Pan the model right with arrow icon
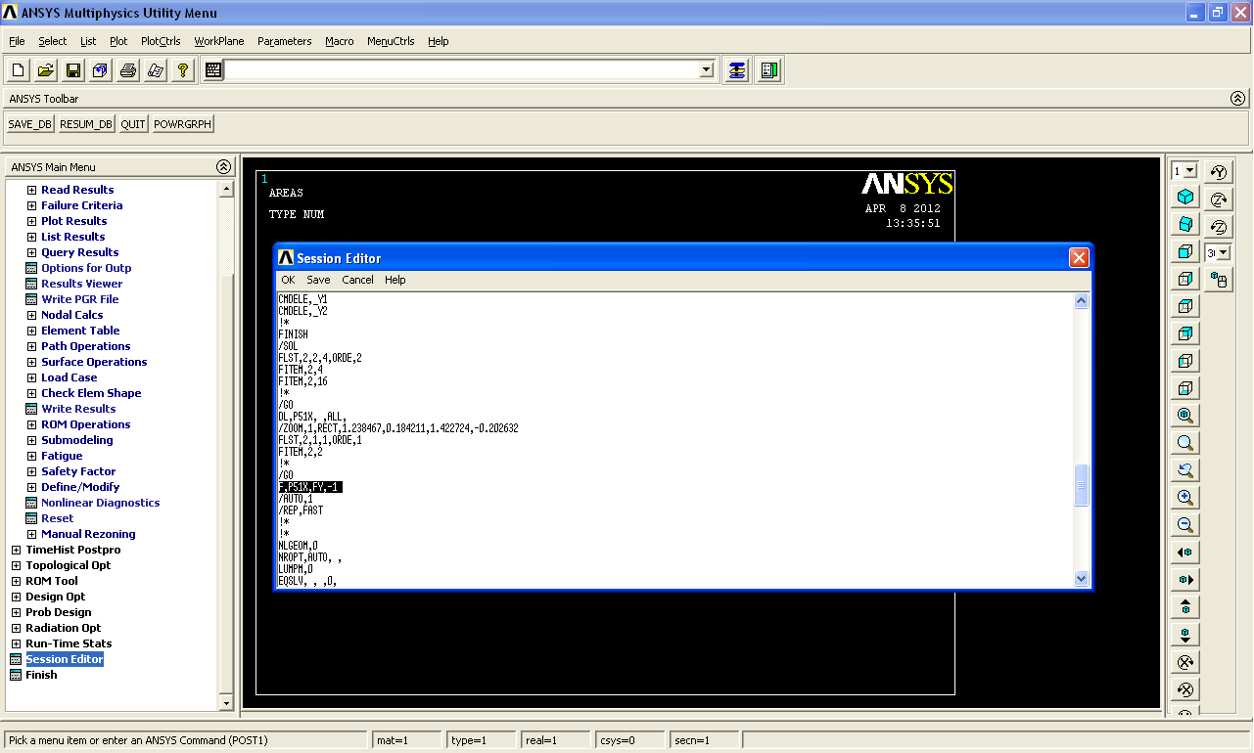Screen dimensions: 1254x753 point(1185,580)
